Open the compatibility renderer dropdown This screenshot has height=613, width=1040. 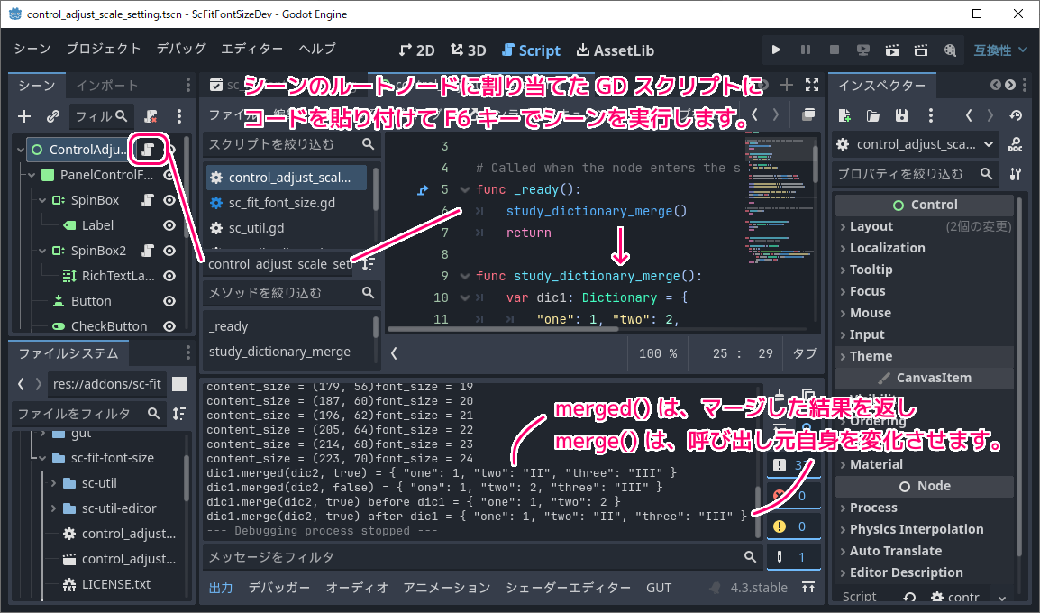coord(1000,50)
